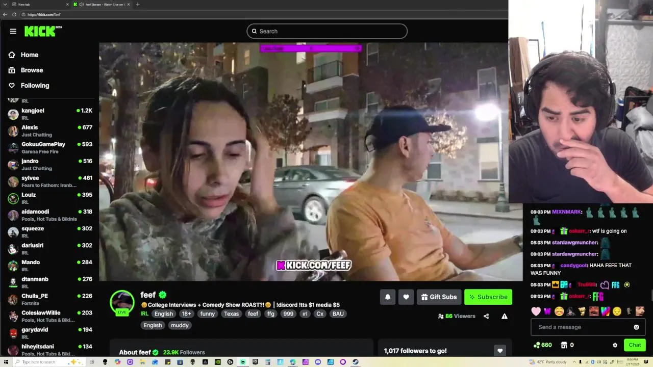Viewport: 653px width, 367px height.
Task: Click heart beside followers goal
Action: [x=500, y=351]
